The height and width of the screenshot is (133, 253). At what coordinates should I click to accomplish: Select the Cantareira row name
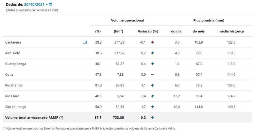pyautogui.click(x=13, y=42)
